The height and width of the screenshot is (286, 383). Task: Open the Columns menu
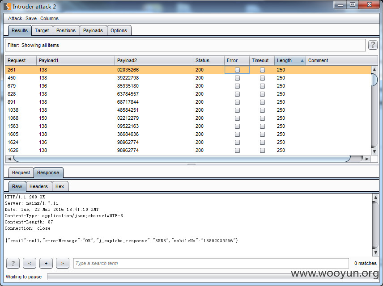[49, 18]
